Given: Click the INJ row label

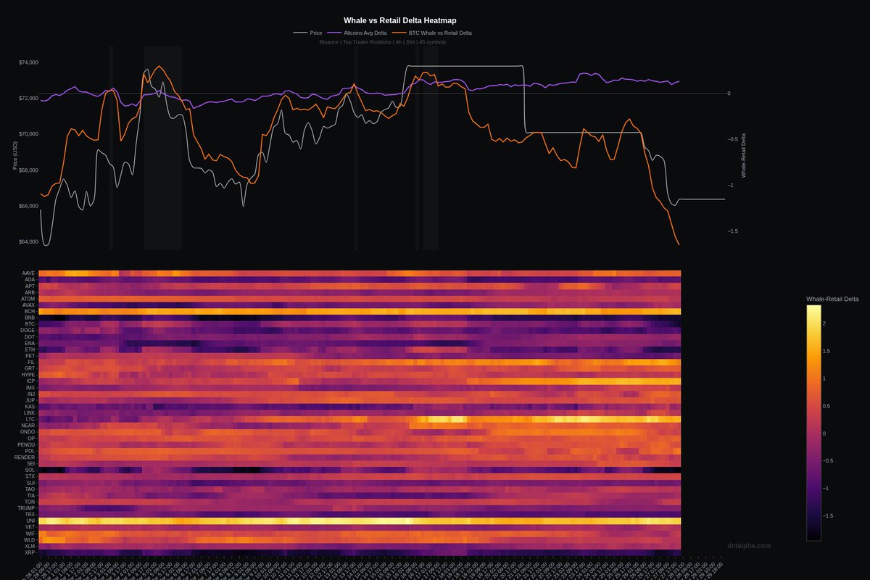Looking at the screenshot, I should click(x=31, y=394).
